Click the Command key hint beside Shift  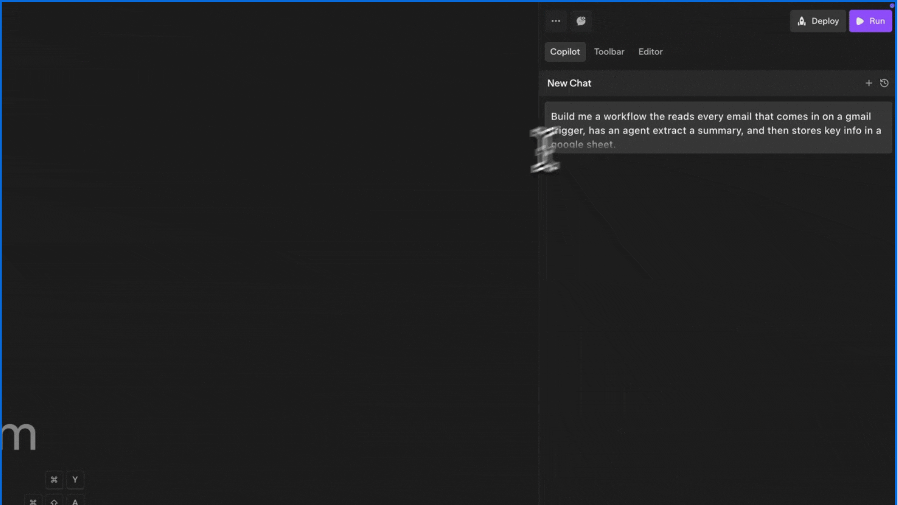[33, 501]
